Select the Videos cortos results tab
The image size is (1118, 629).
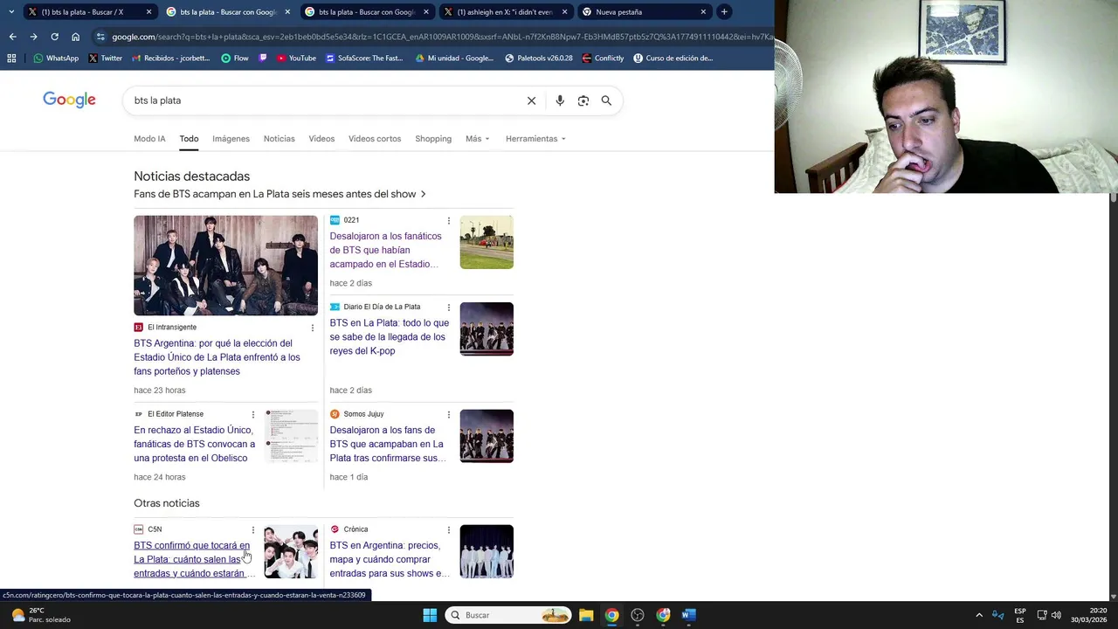(x=375, y=139)
